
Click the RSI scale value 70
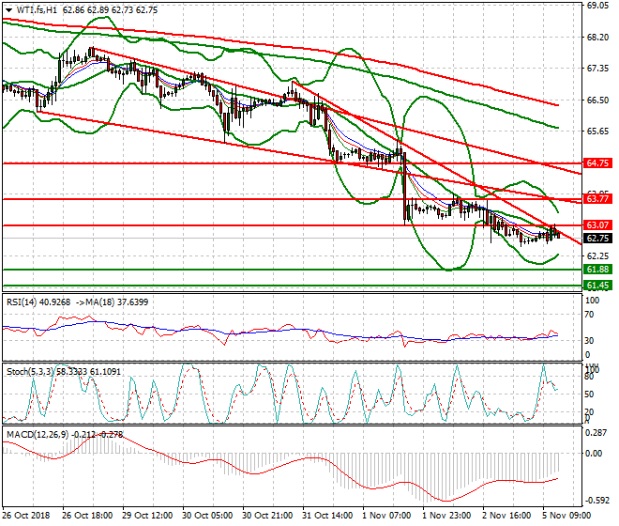(x=590, y=315)
